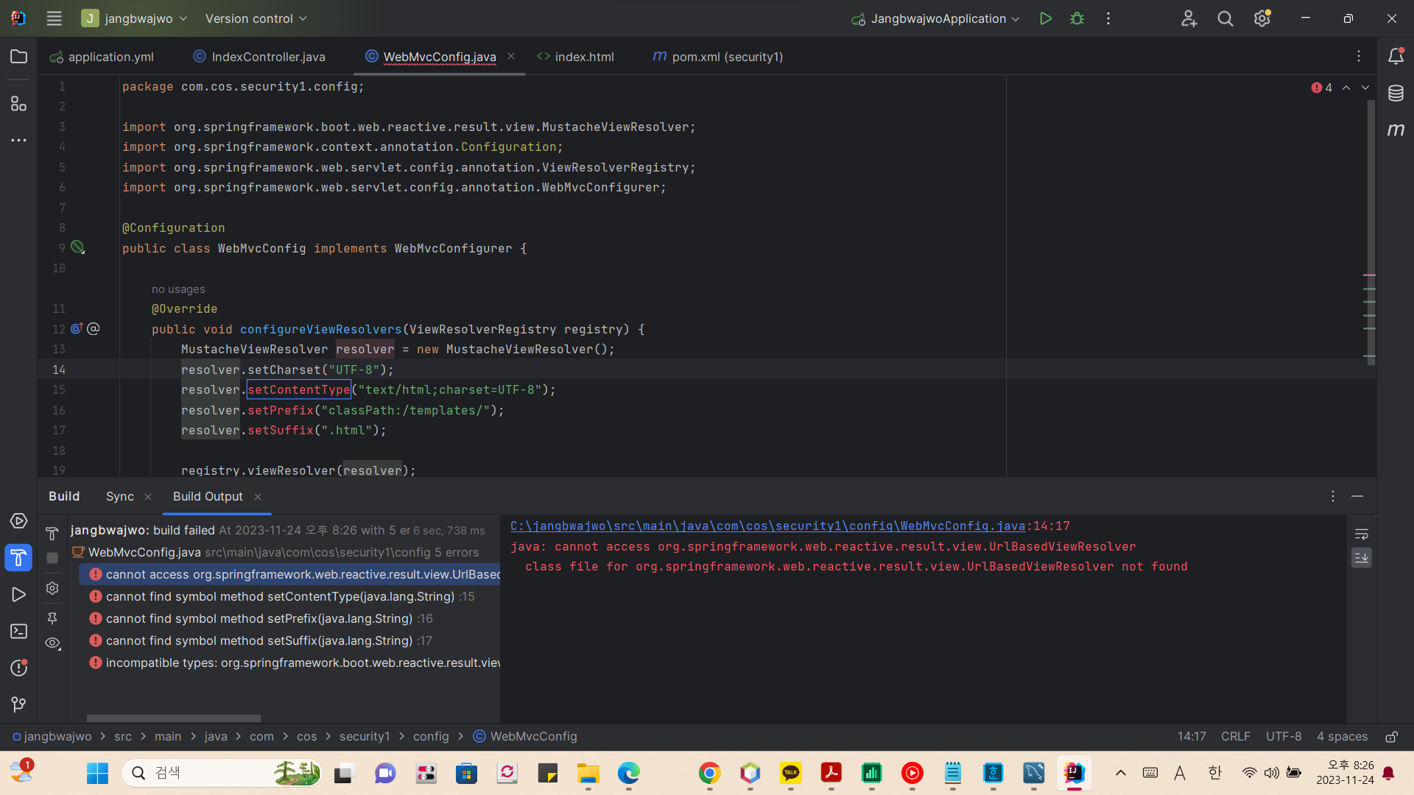Close the Build Output tab

point(258,497)
